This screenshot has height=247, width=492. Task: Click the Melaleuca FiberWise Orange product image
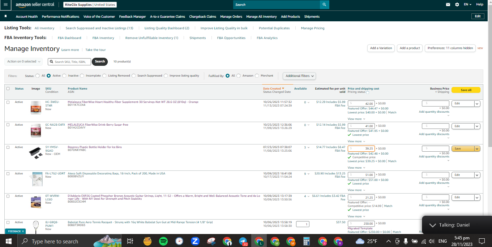pos(36,108)
